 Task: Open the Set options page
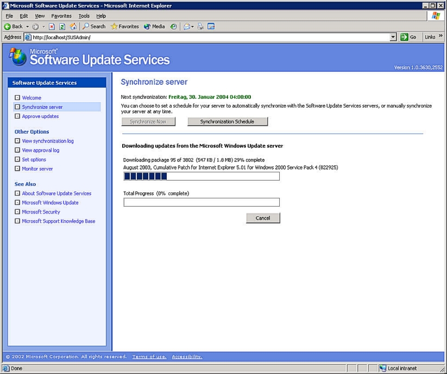pos(34,159)
